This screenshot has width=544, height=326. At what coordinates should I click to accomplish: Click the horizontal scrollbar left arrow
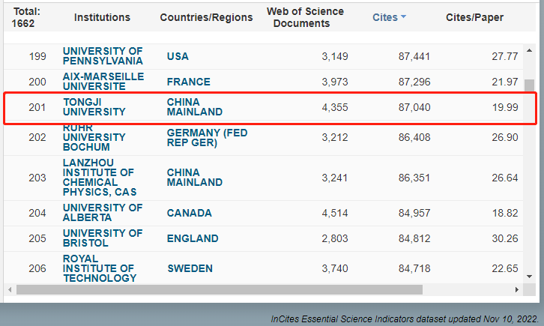click(10, 289)
